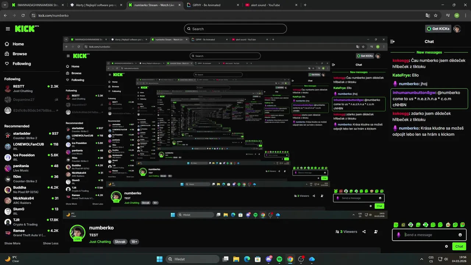Open Windows taskbar search Hledat

pyautogui.click(x=192, y=259)
